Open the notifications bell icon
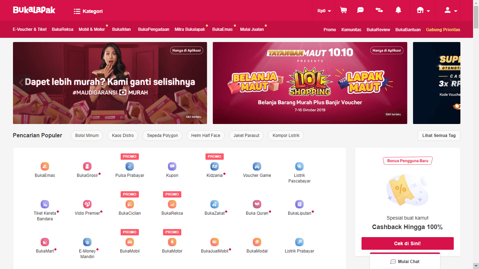Image resolution: width=479 pixels, height=269 pixels. [398, 10]
